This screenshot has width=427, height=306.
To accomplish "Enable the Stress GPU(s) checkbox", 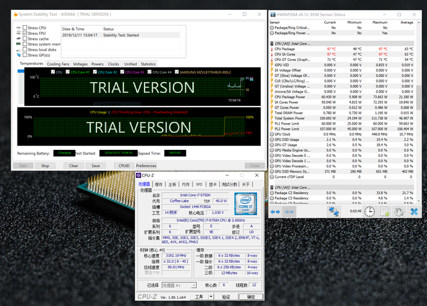I will click(25, 55).
